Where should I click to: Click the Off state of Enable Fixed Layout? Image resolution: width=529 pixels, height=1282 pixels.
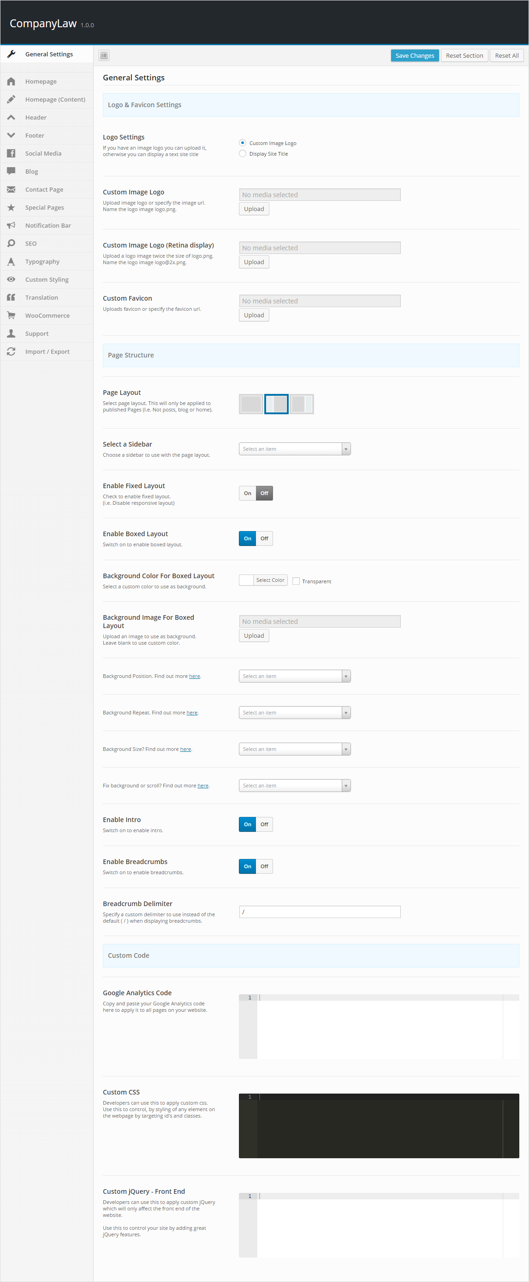coord(265,493)
